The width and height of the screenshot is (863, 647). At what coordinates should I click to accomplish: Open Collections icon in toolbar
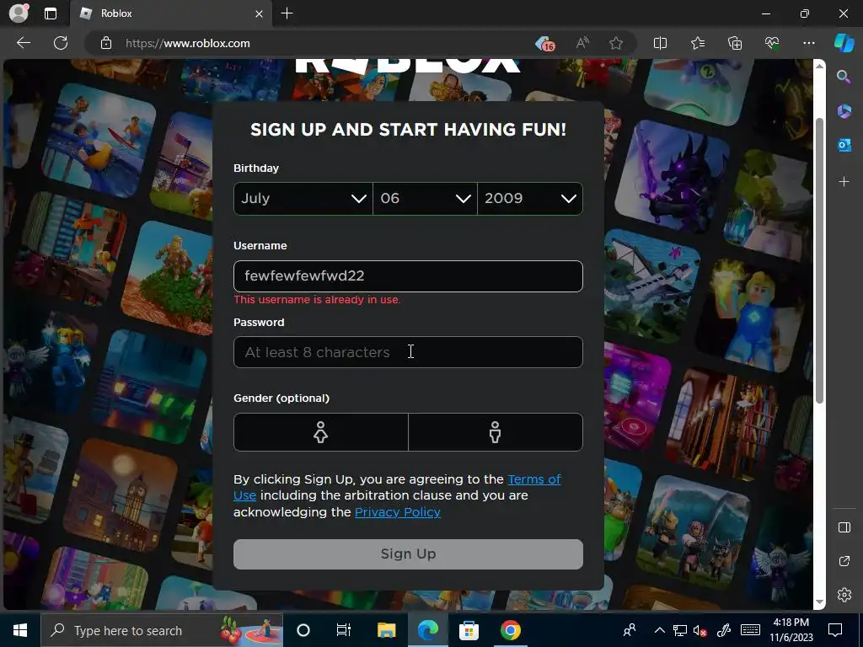click(x=735, y=43)
